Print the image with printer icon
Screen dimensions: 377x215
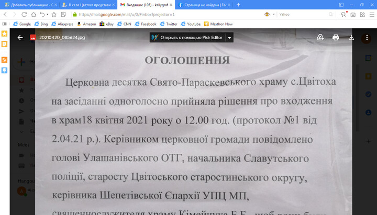336,38
